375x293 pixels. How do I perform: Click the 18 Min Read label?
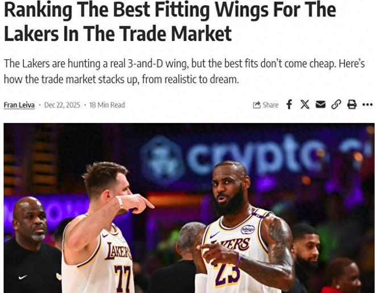pyautogui.click(x=107, y=105)
